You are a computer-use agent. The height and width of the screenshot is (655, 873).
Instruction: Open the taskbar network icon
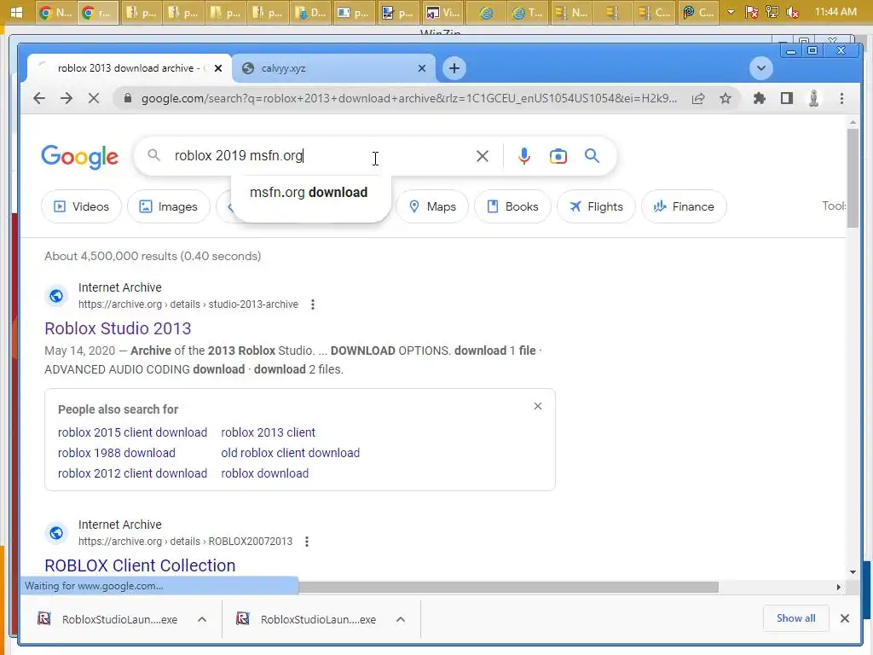772,12
